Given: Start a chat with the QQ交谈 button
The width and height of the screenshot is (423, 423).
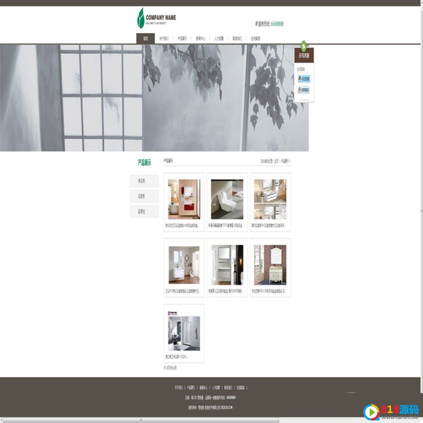Looking at the screenshot, I should coord(304,79).
